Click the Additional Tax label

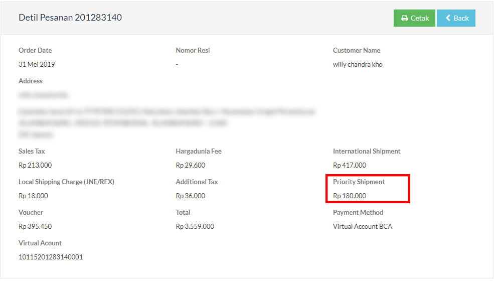(197, 182)
